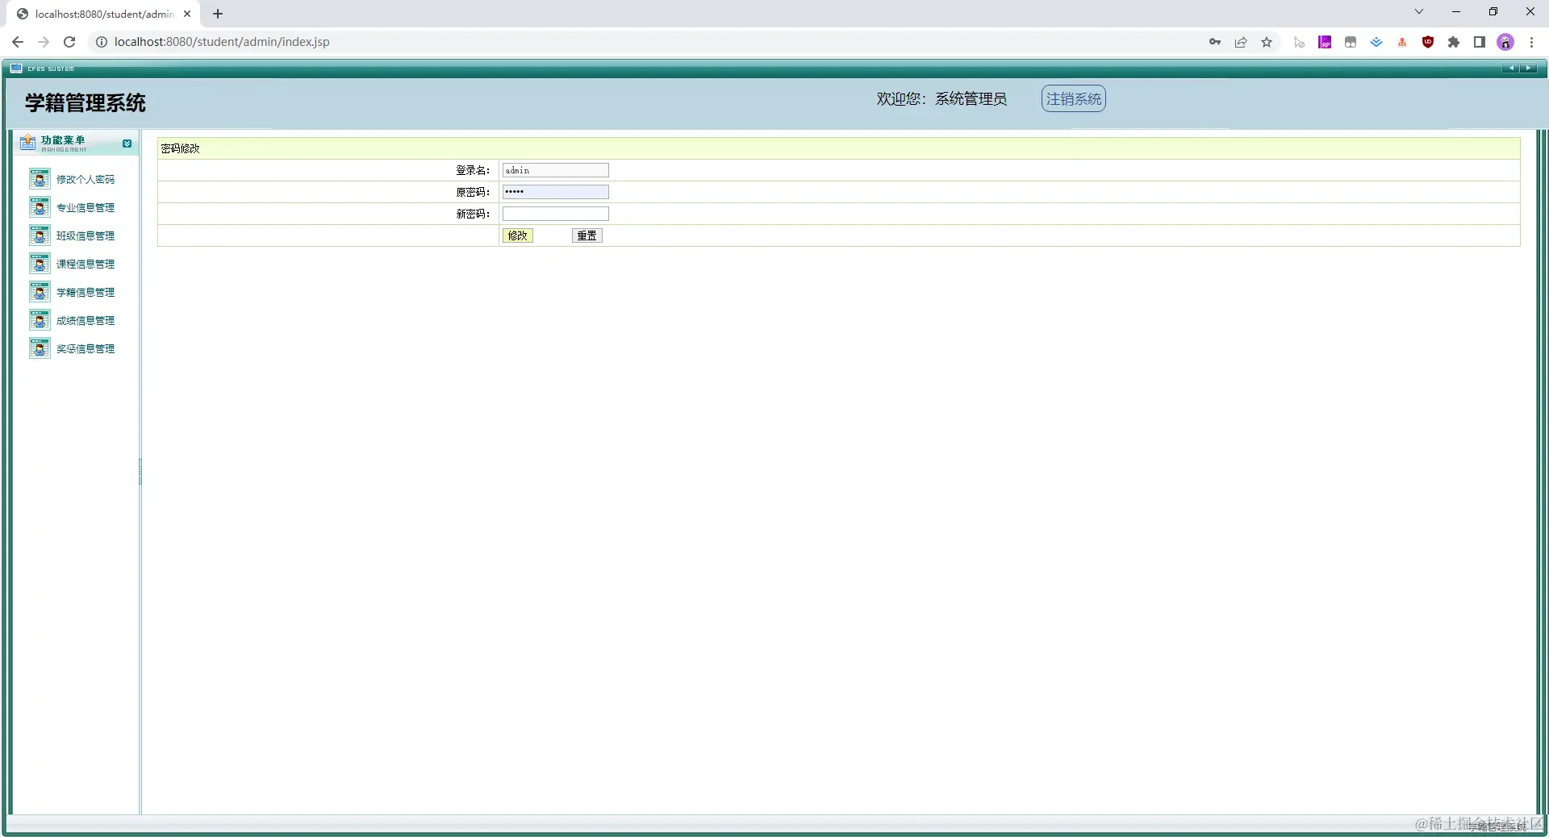Toggle the browser side panel
This screenshot has width=1549, height=837.
1480,42
